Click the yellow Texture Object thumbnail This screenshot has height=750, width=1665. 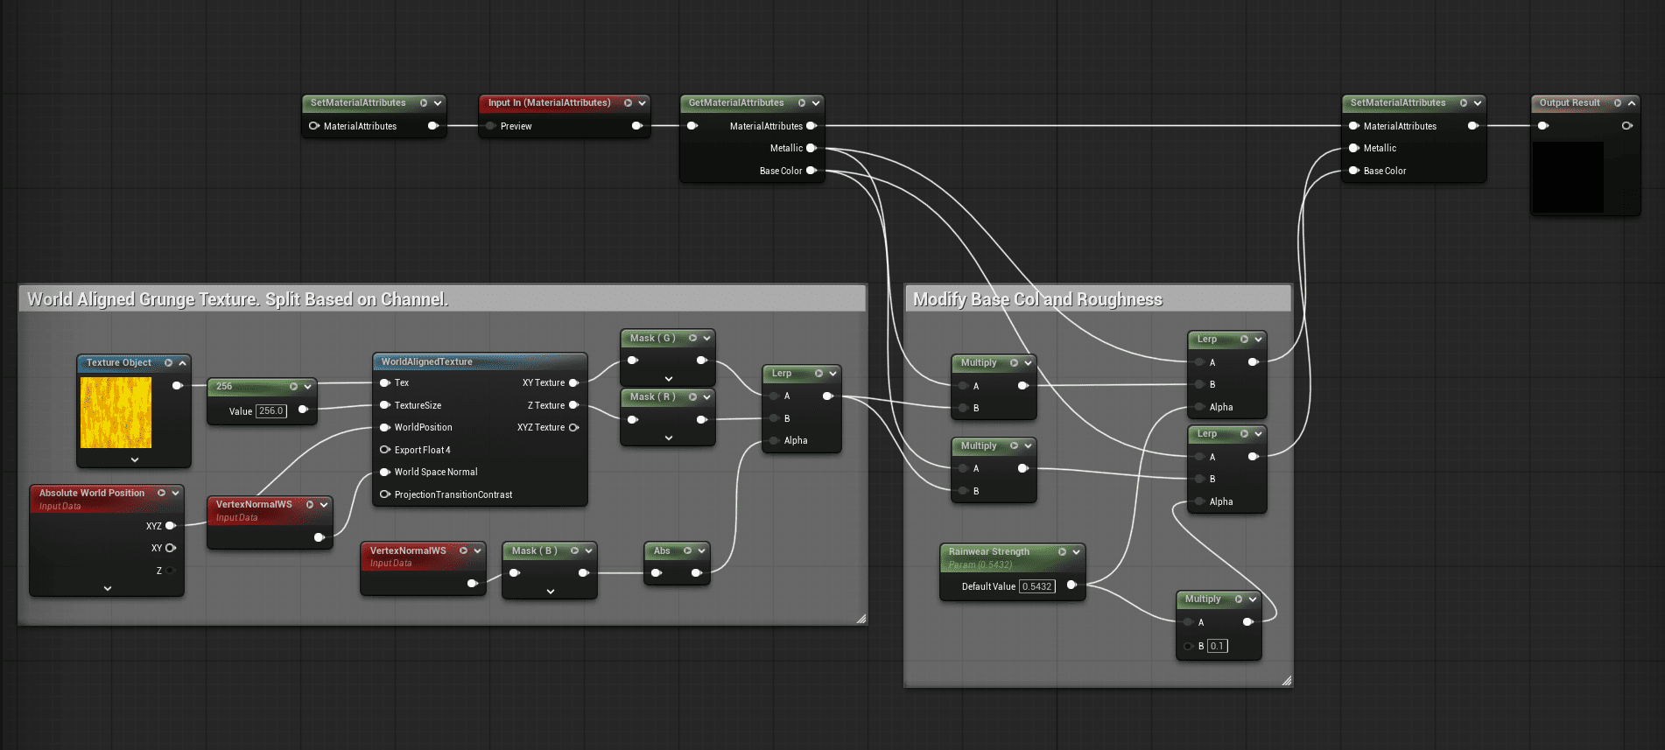click(116, 412)
